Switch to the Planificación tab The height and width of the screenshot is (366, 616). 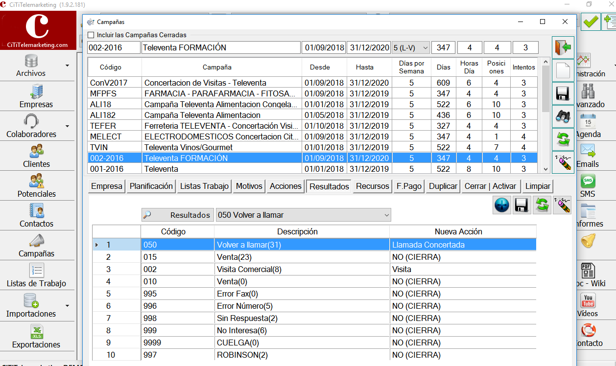[x=151, y=186]
